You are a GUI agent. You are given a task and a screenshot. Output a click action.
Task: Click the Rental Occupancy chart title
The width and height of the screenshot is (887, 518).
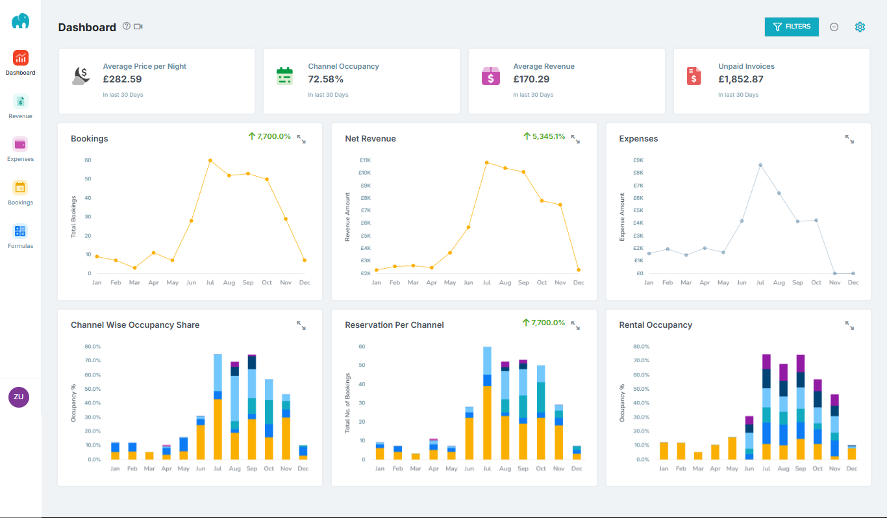point(656,325)
